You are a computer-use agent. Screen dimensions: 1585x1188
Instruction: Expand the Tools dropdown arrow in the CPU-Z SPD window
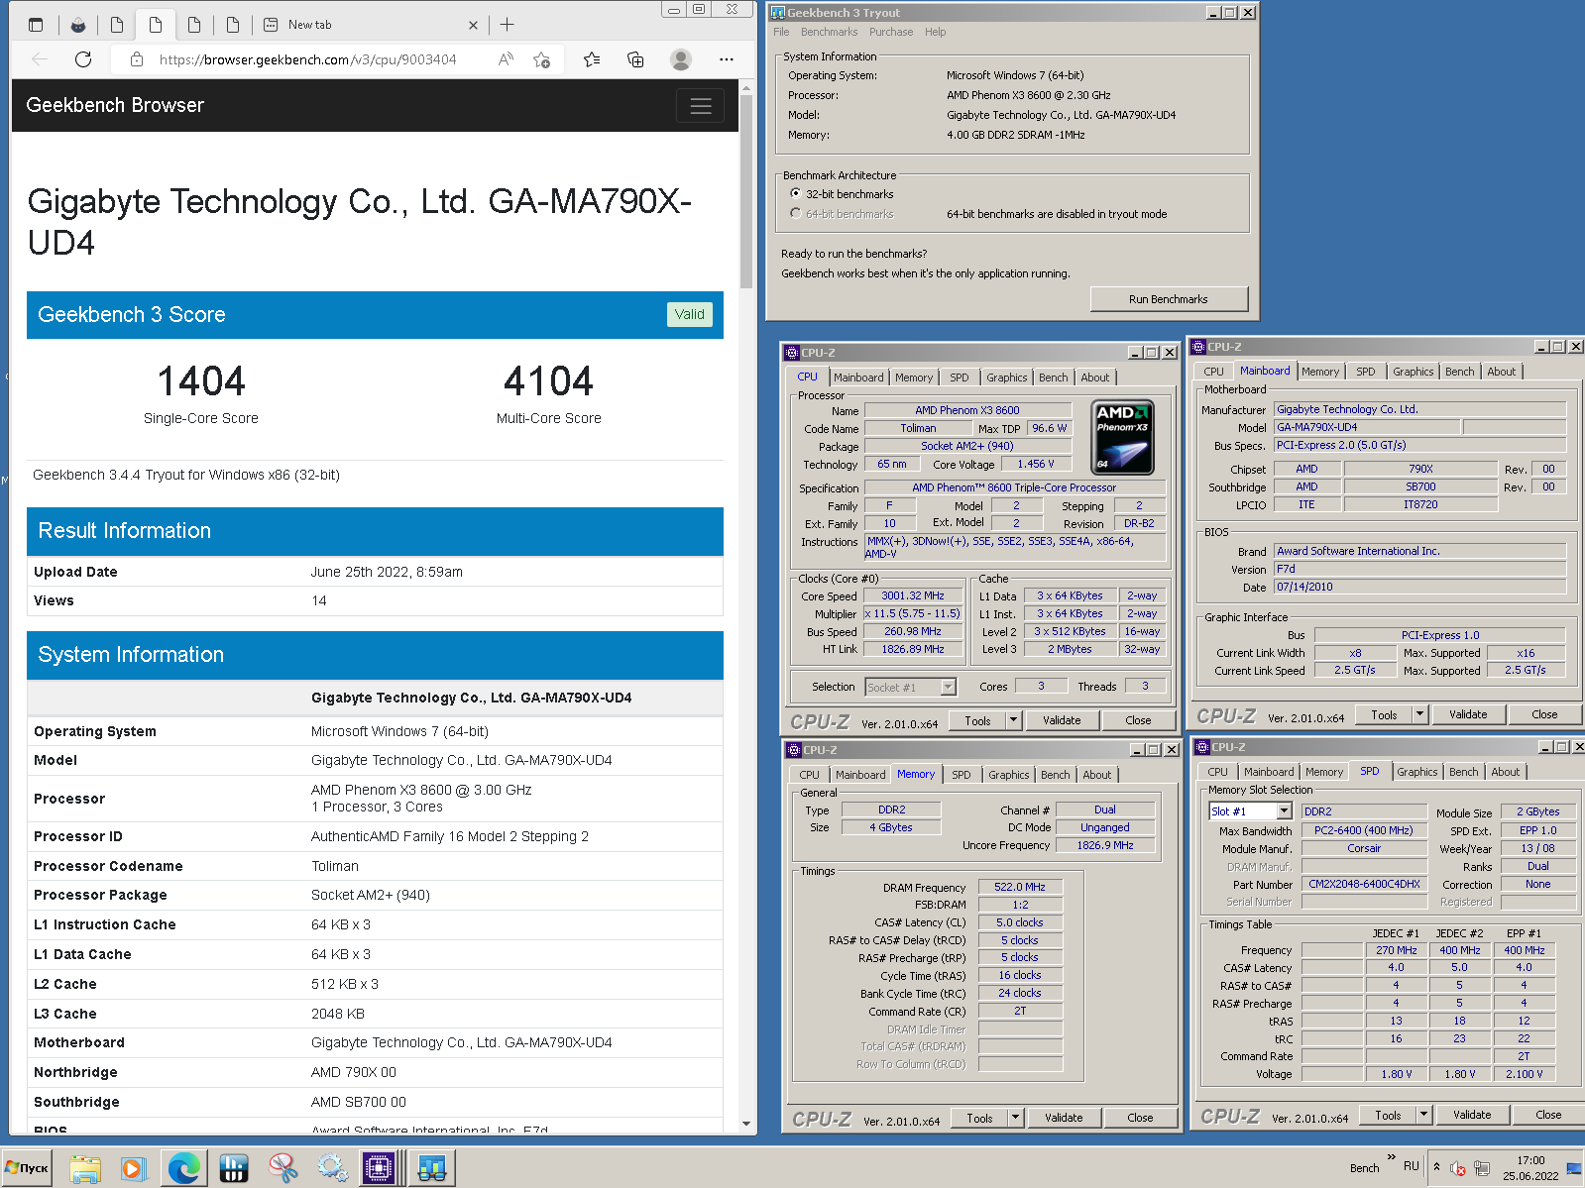click(1423, 1115)
